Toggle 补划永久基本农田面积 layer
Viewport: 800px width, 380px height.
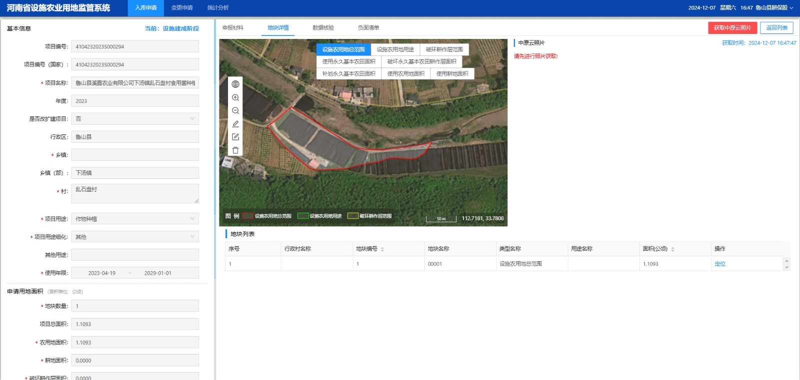point(349,73)
